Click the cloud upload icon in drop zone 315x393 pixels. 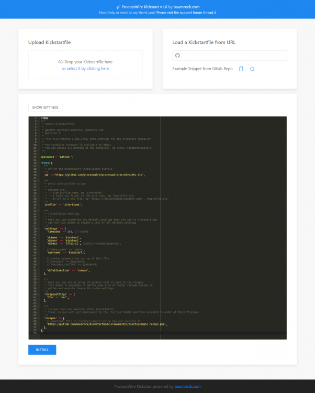61,62
